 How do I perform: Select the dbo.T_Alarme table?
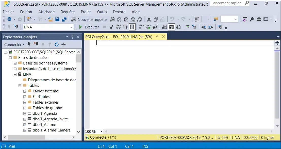click(44, 125)
